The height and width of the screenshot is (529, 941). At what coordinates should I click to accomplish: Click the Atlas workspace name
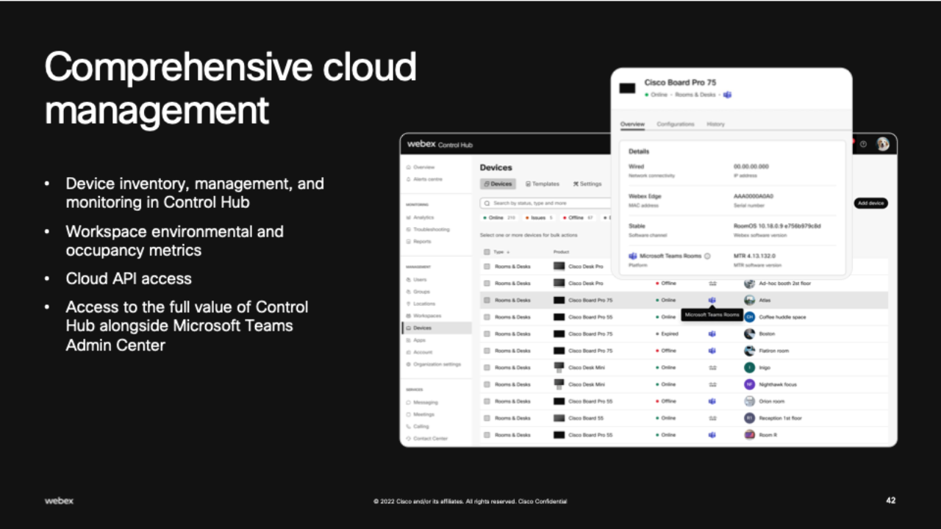point(764,300)
